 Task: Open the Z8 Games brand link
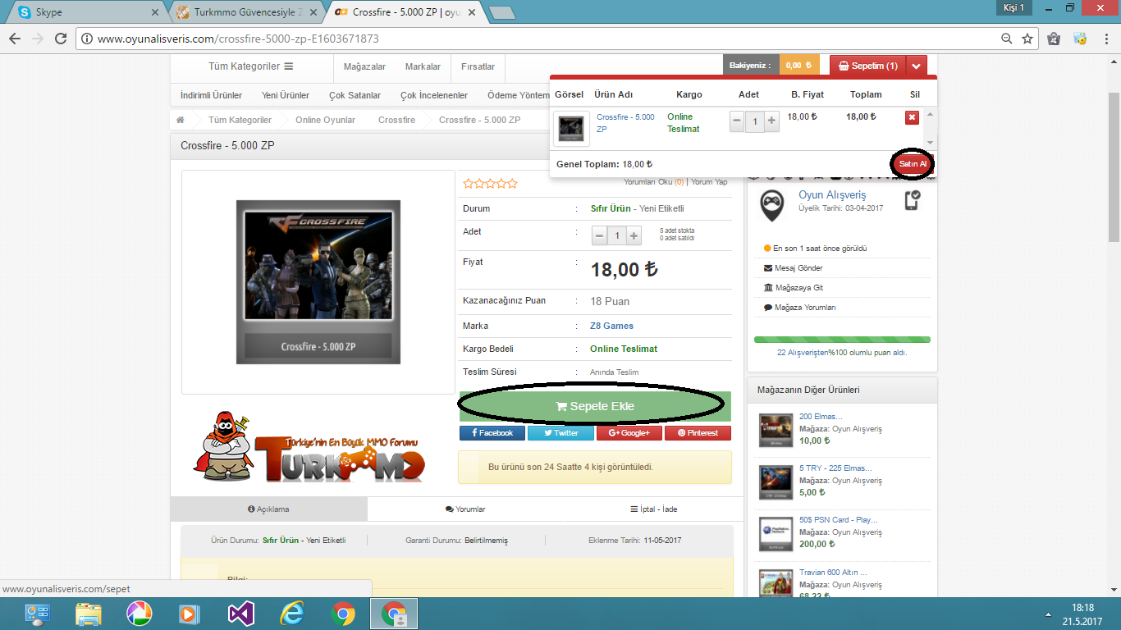(x=612, y=326)
